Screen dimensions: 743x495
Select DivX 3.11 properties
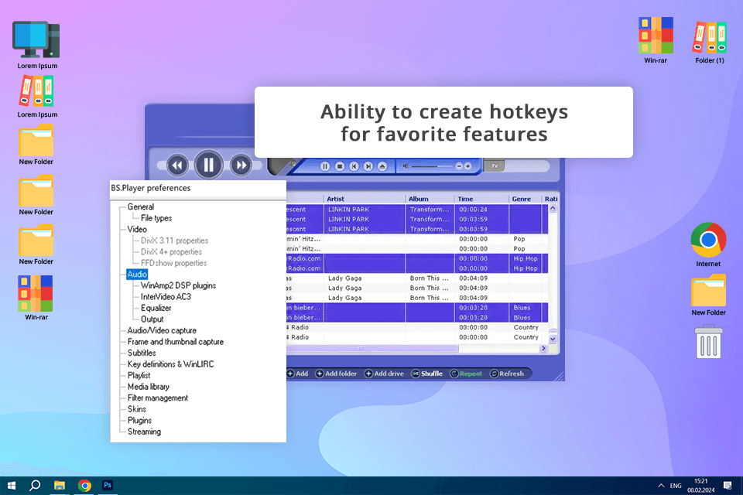(x=174, y=241)
